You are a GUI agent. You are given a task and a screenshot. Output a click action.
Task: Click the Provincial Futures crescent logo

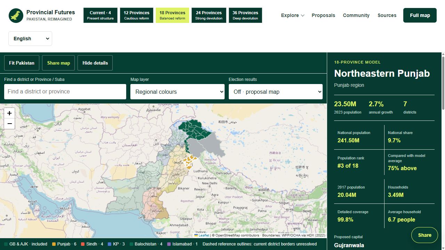16,16
